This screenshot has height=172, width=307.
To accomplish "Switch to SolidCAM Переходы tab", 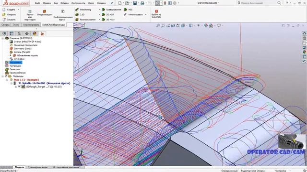I will click(53, 25).
